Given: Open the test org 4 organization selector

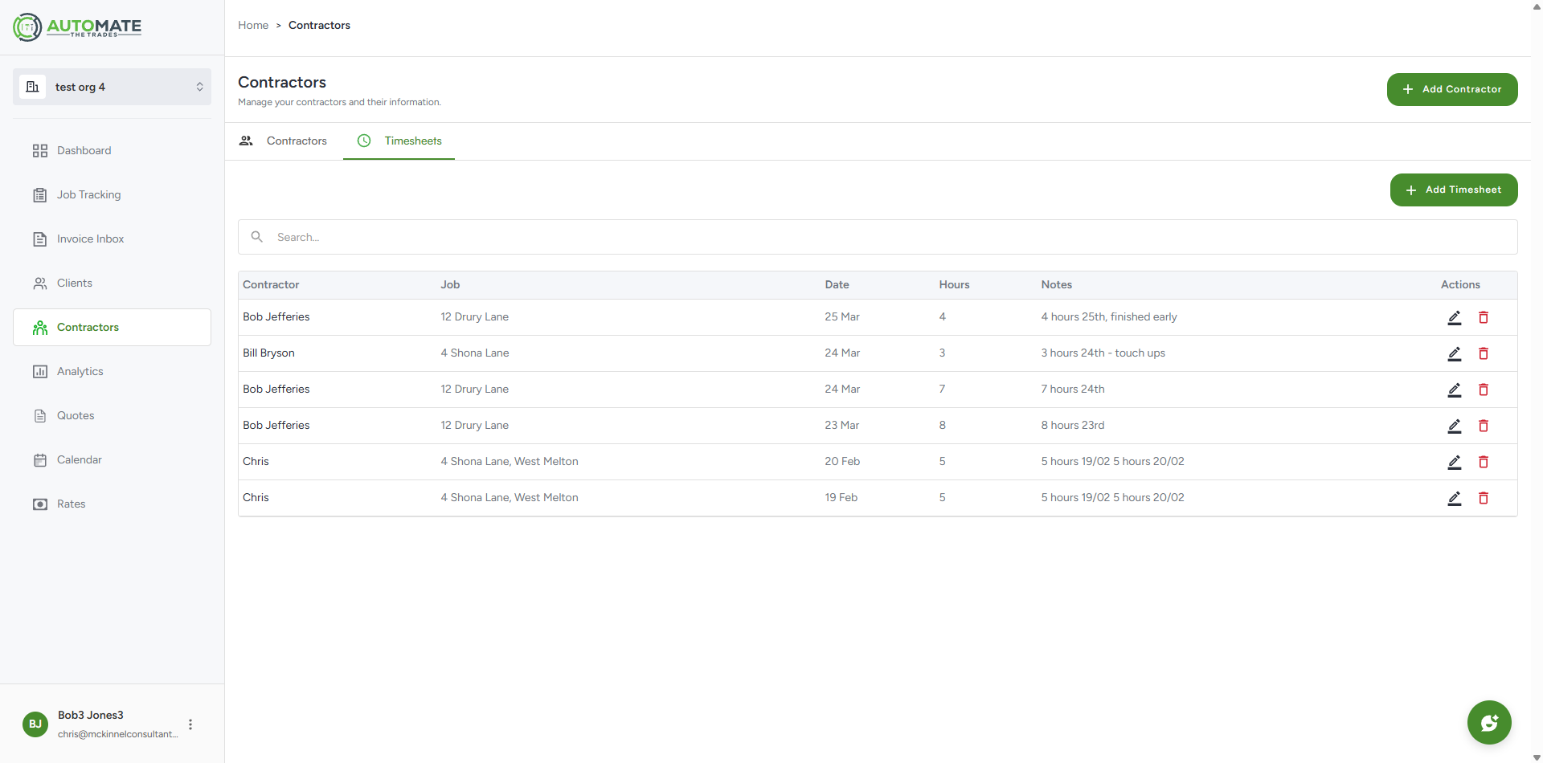Looking at the screenshot, I should pyautogui.click(x=112, y=87).
